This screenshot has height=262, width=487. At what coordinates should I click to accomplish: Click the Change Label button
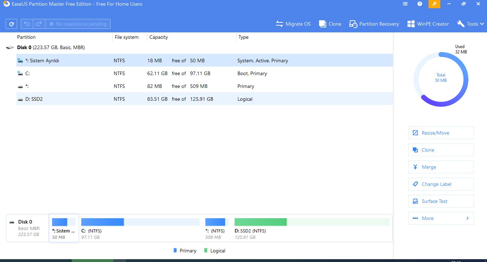[441, 184]
